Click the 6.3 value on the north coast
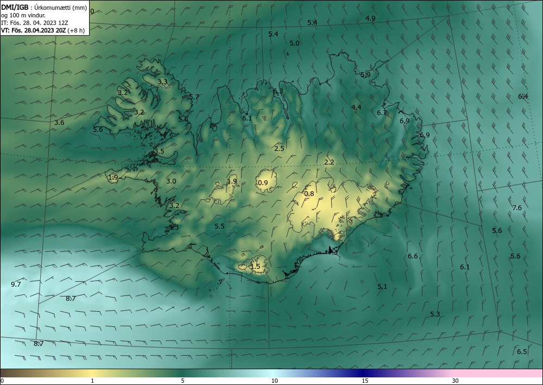 pos(277,91)
